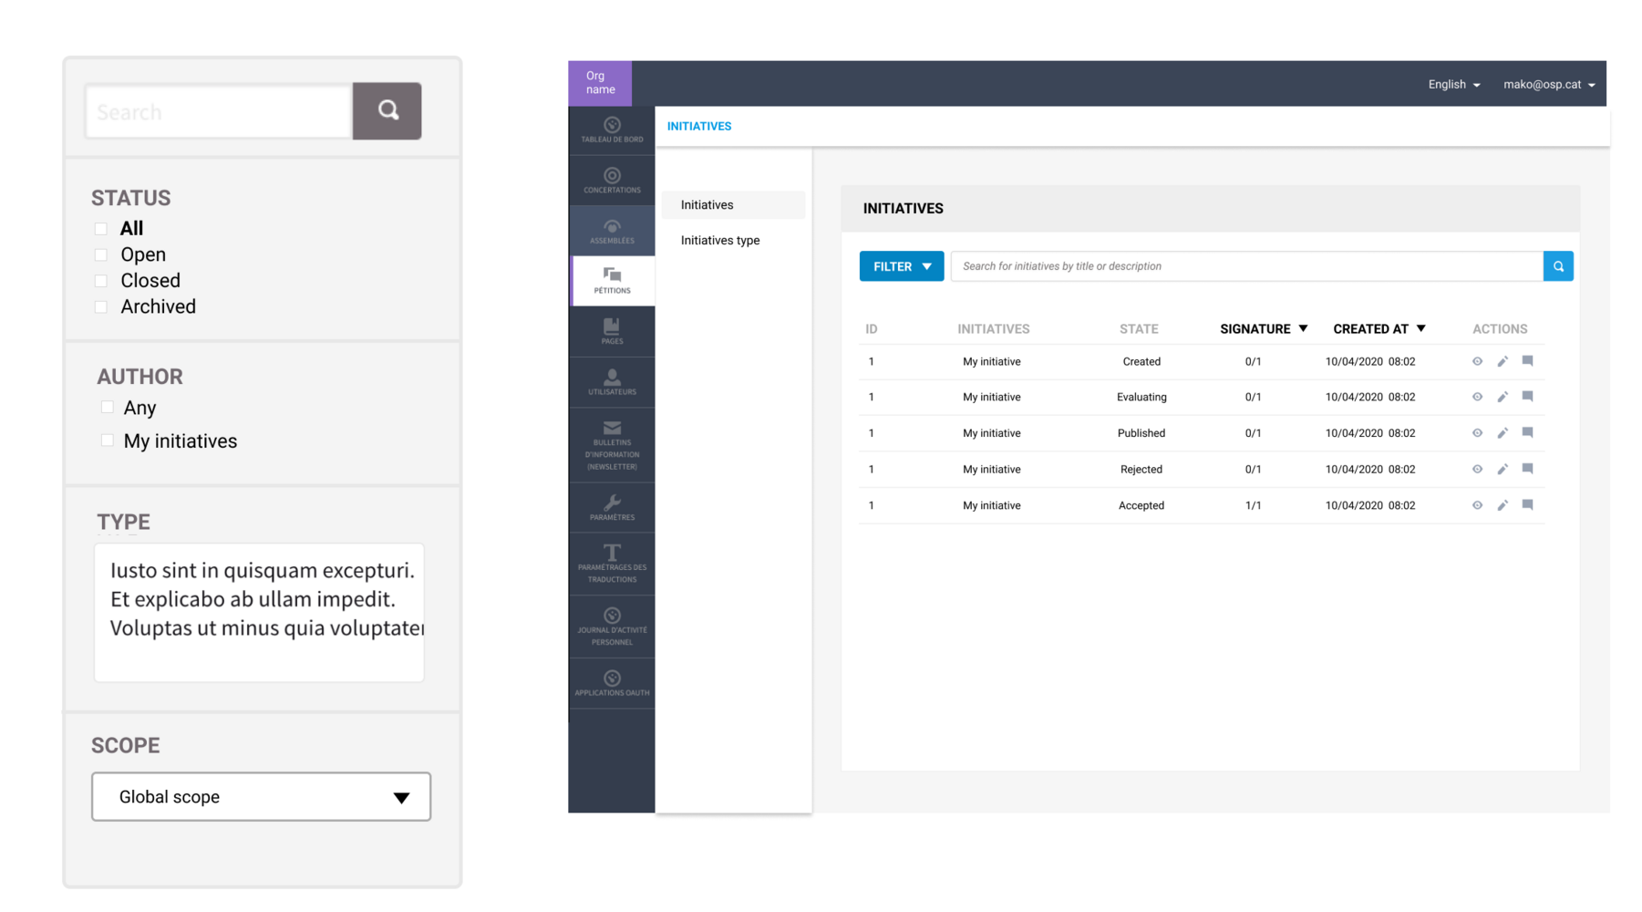The image size is (1642, 912).
Task: Open Concertations in the sidebar
Action: point(612,181)
